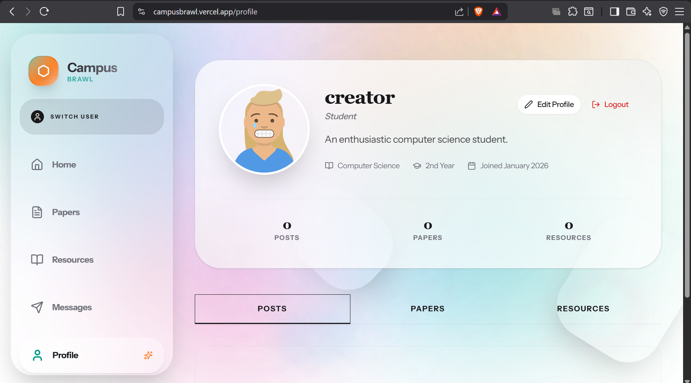
Task: Click the RESOURCES count stat
Action: pyautogui.click(x=569, y=231)
